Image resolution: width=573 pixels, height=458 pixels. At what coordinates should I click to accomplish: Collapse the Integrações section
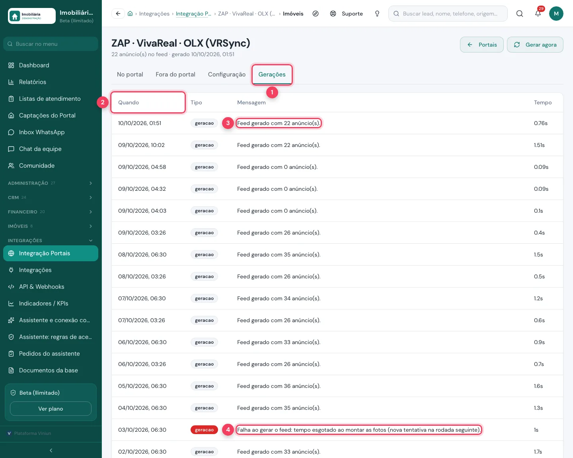point(51,241)
